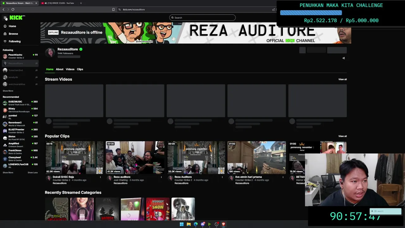Expand Recommended list with Show More
Viewport: 405px width, 228px height.
click(x=8, y=173)
